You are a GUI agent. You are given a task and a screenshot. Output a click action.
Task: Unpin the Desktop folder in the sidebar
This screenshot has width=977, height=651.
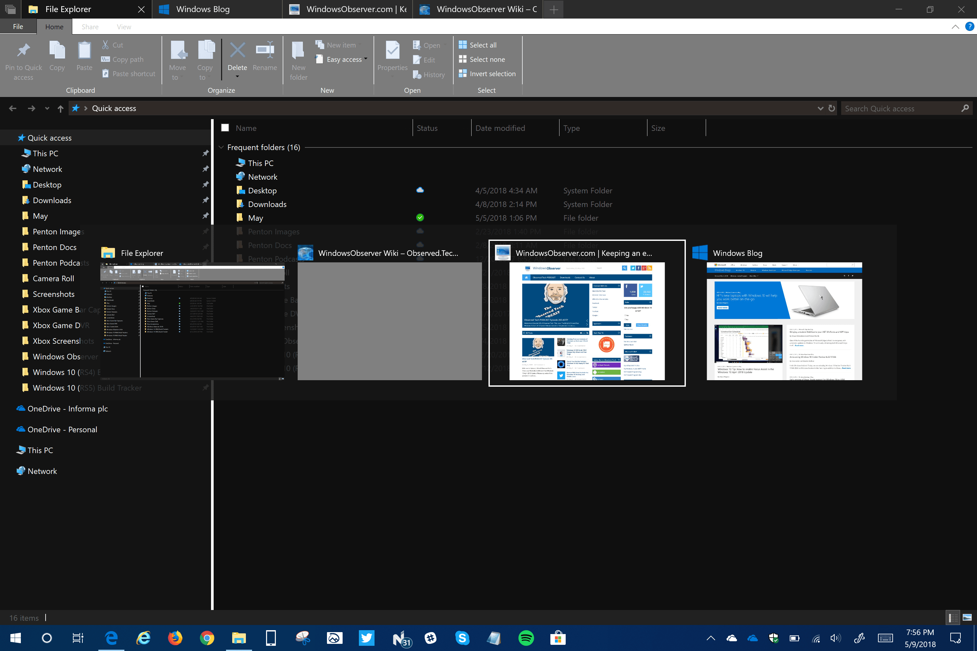coord(205,184)
